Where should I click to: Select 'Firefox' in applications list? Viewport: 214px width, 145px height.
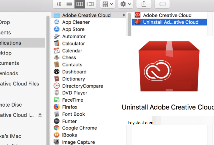pyautogui.click(x=70, y=107)
